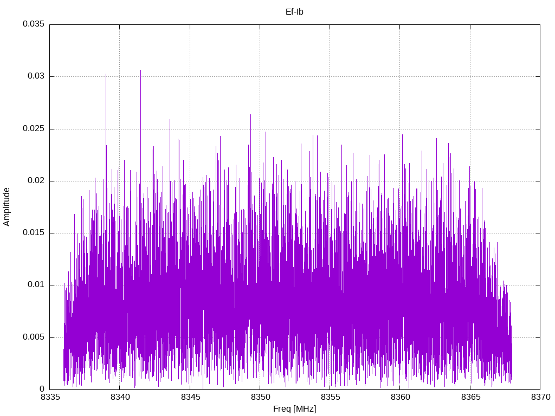Viewport: 555px width, 416px height.
Task: Click the 8350 x-axis tick label
Action: pyautogui.click(x=260, y=397)
